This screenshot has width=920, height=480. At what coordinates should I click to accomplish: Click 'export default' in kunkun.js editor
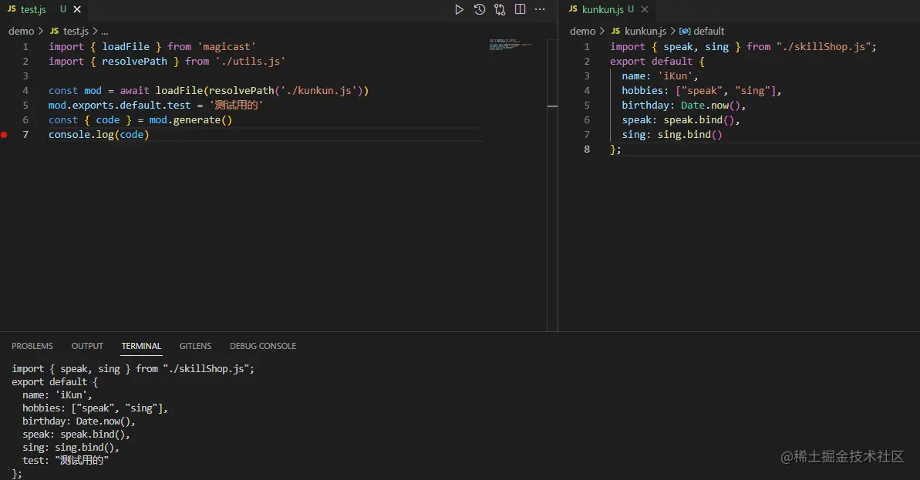652,62
